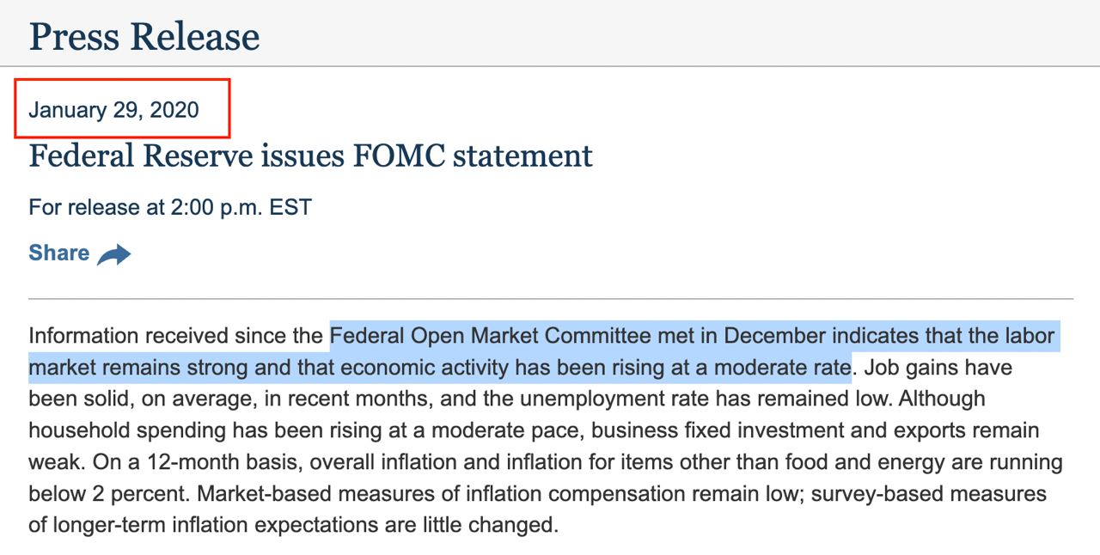Select the January 29, 2020 date
Screen dimensions: 1100x555
[x=113, y=109]
